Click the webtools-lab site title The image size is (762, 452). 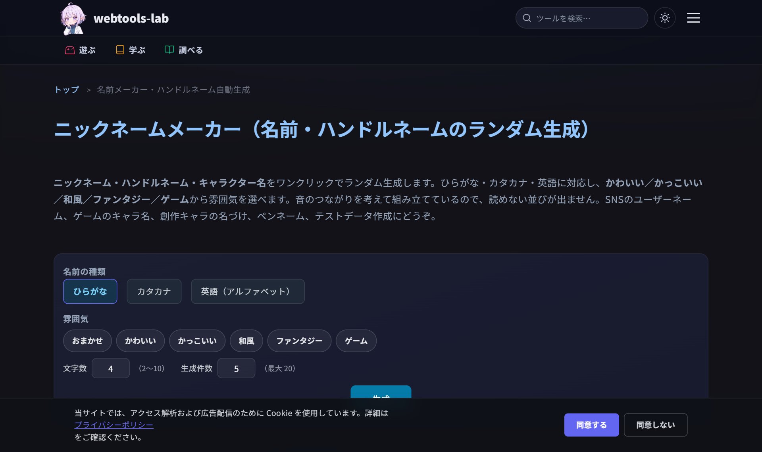point(131,18)
